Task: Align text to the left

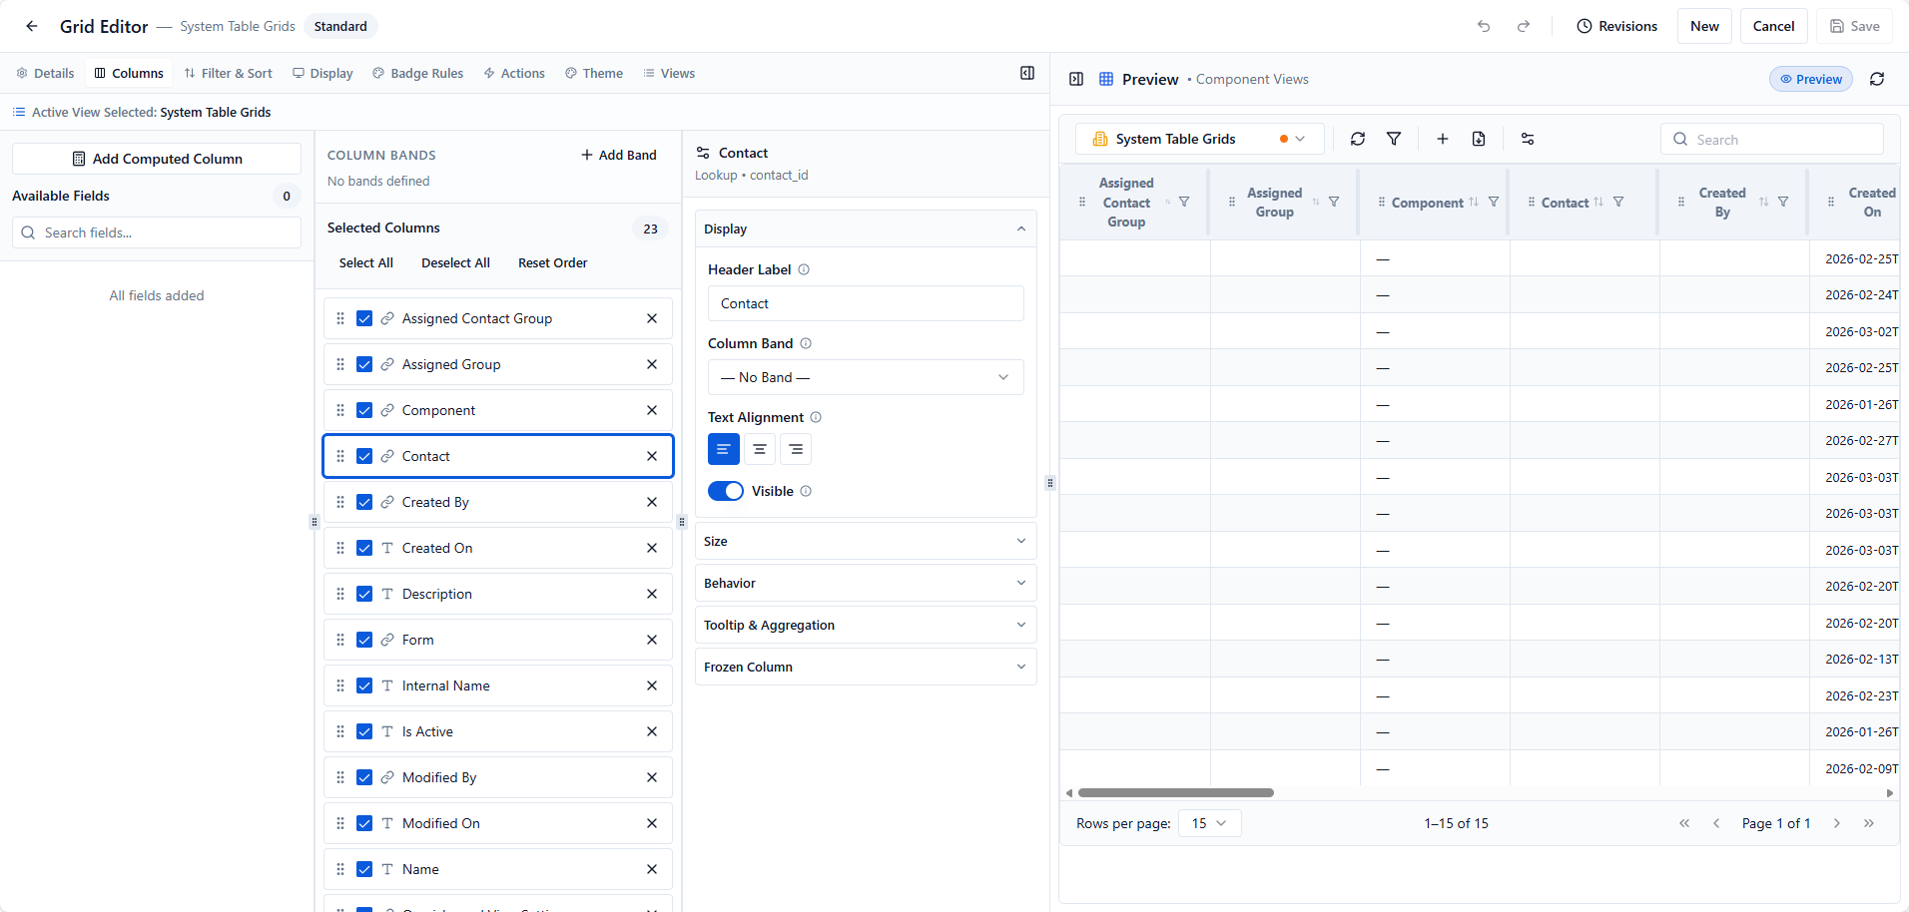Action: (x=724, y=449)
